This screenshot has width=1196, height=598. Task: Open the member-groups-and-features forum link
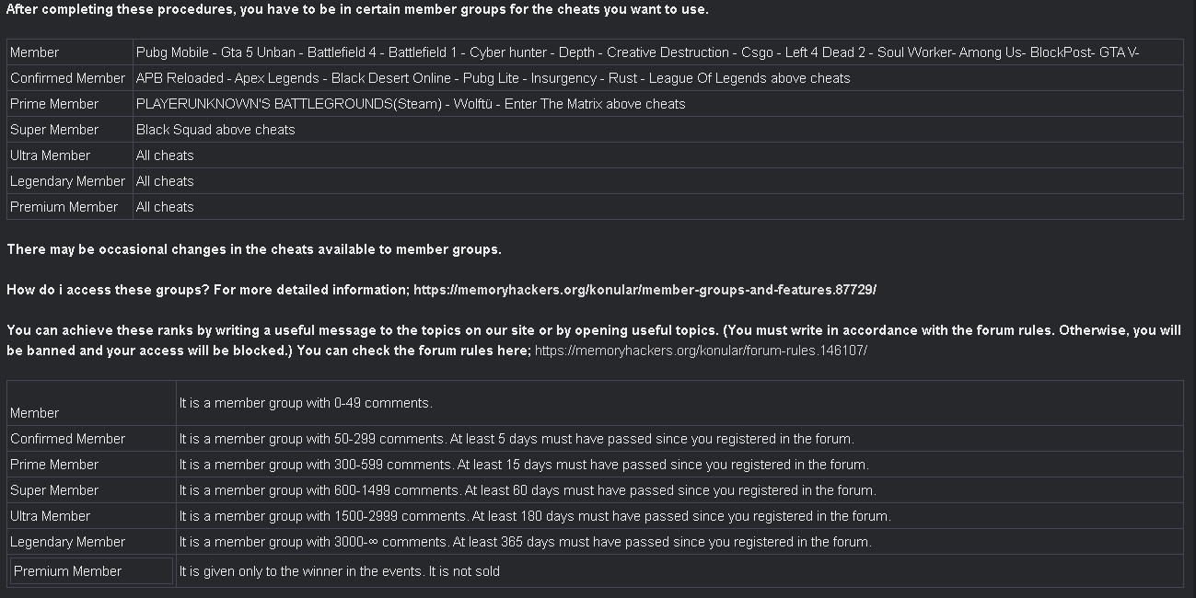pos(644,290)
